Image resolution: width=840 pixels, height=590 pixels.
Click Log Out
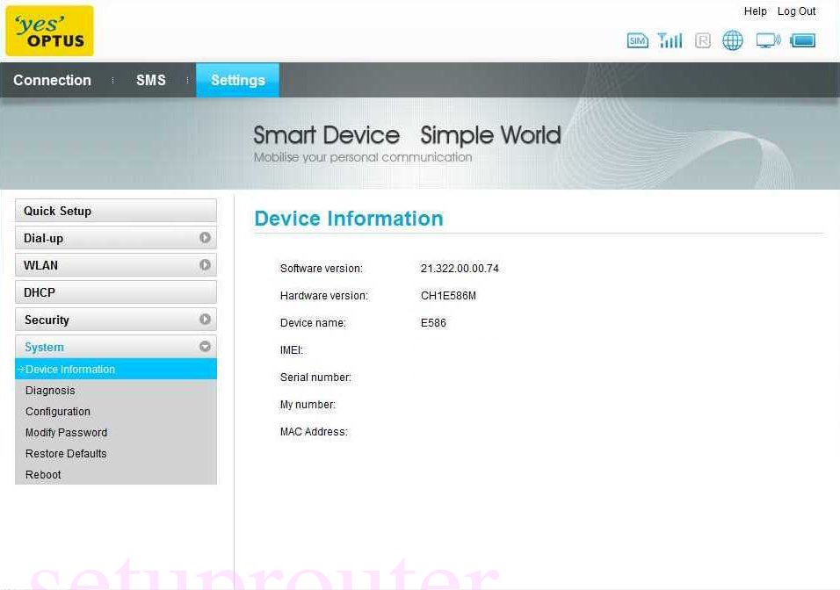coord(796,11)
